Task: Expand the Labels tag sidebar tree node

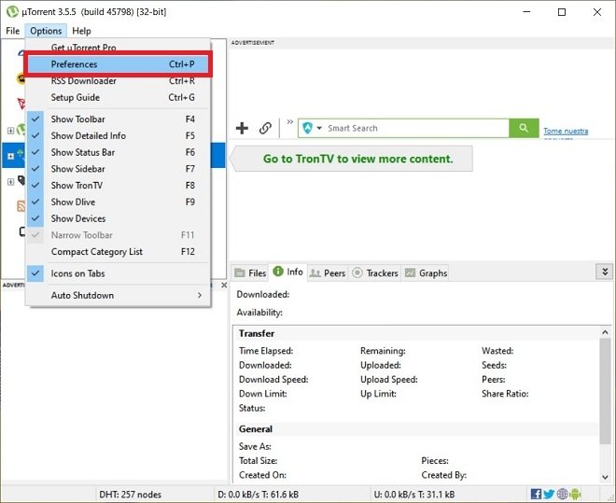Action: [x=11, y=182]
